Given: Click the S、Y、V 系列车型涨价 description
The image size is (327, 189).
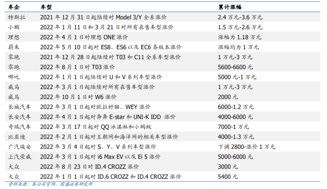Looking at the screenshot, I should pyautogui.click(x=98, y=147).
